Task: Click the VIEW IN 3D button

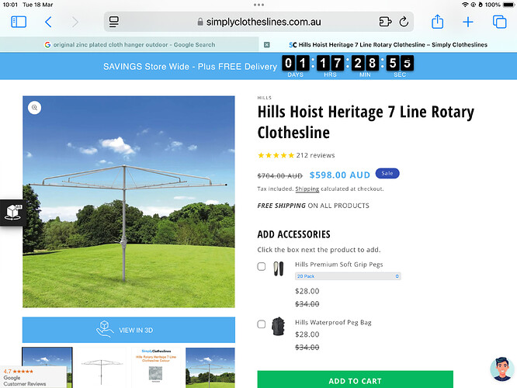Action: (x=129, y=330)
